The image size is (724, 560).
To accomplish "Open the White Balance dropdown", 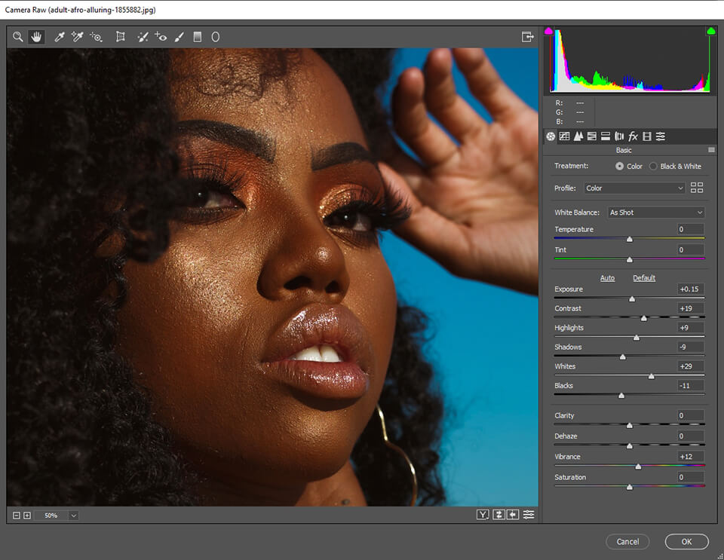I will tap(655, 213).
